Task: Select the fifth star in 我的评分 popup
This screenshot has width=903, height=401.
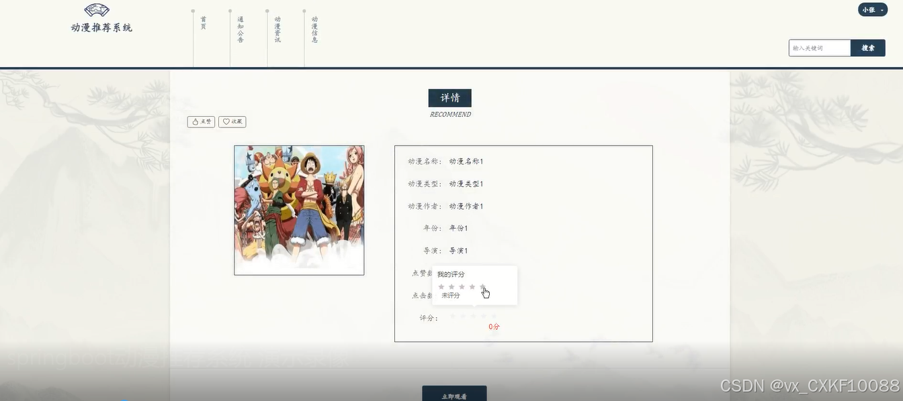Action: tap(482, 286)
